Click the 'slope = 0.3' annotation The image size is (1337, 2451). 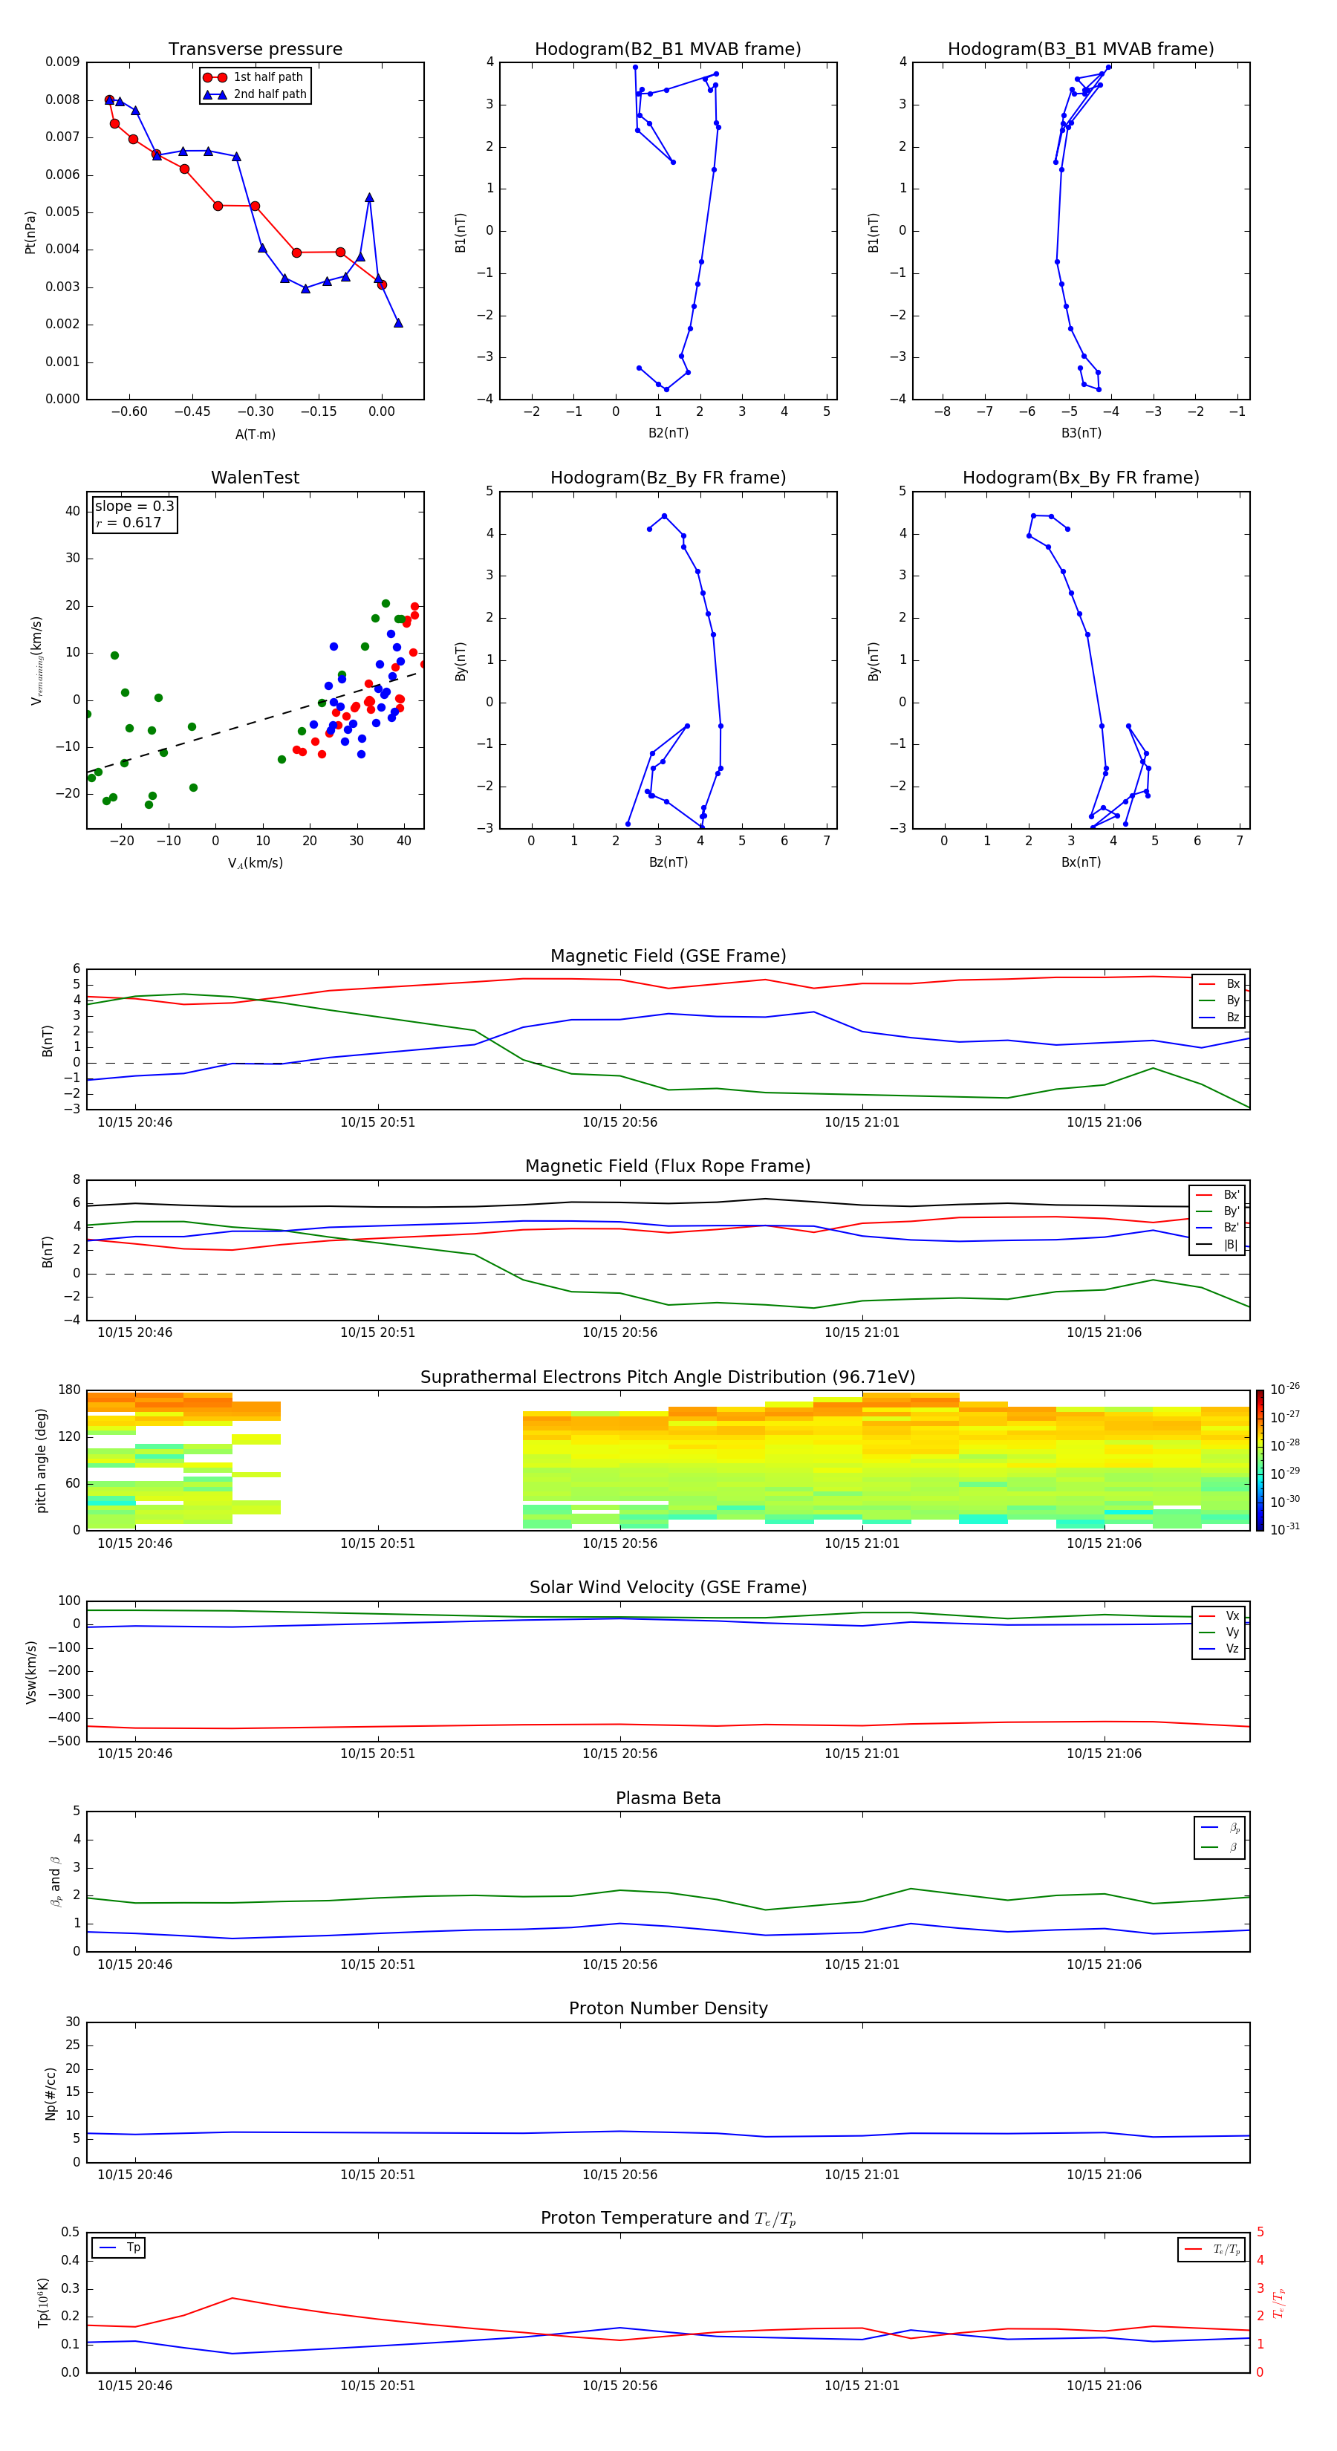134,507
